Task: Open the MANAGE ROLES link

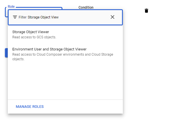Action: click(x=30, y=107)
